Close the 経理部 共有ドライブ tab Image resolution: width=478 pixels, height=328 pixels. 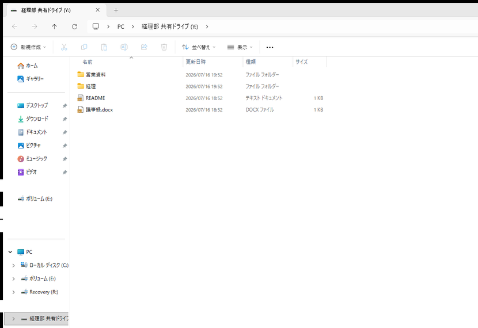[97, 10]
